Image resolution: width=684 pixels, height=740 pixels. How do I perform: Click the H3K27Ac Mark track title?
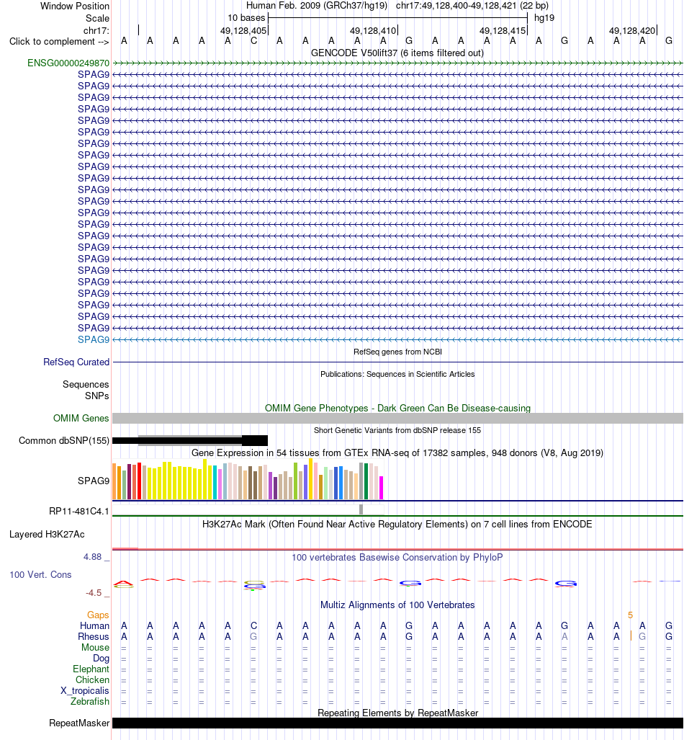click(397, 524)
